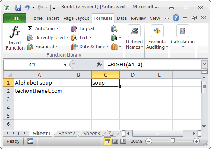
Task: Open Recently Used functions list
Action: 48,38
